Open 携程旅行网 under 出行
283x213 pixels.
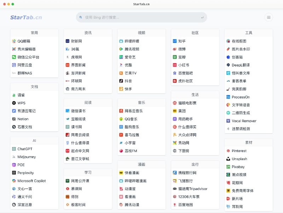(174, 173)
